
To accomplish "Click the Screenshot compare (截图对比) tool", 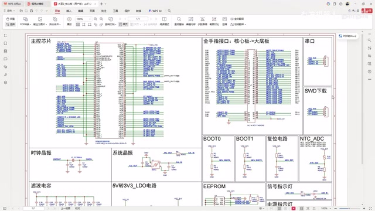I will [214, 21].
